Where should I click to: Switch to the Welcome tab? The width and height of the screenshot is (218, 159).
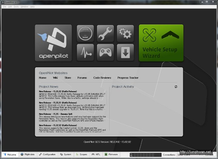pyautogui.click(x=10, y=154)
